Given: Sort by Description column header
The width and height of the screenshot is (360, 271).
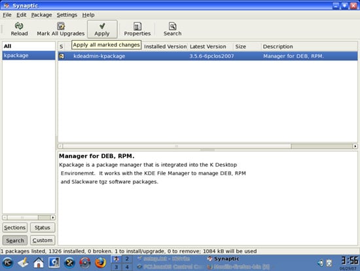Looking at the screenshot, I should tap(310, 47).
